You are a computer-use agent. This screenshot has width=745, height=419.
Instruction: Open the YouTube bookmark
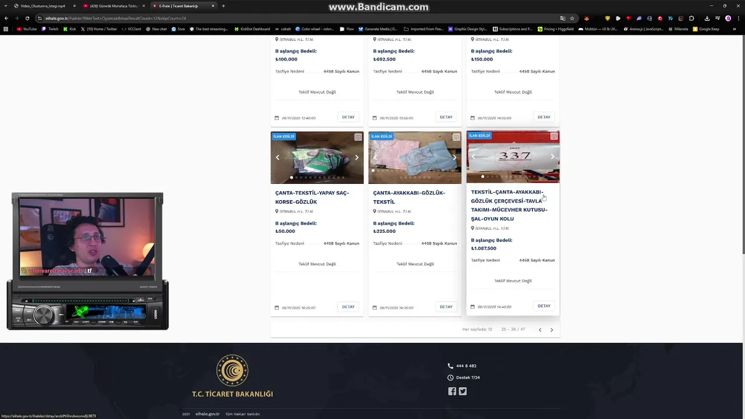click(27, 29)
